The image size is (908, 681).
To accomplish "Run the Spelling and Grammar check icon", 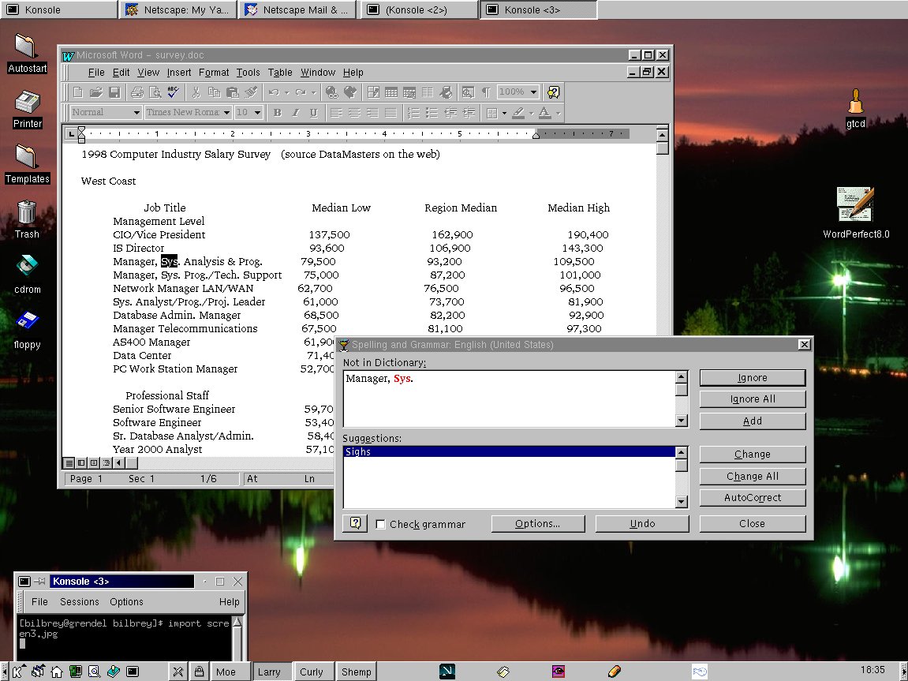I will click(x=174, y=92).
